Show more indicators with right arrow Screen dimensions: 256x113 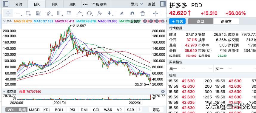tap(139, 110)
